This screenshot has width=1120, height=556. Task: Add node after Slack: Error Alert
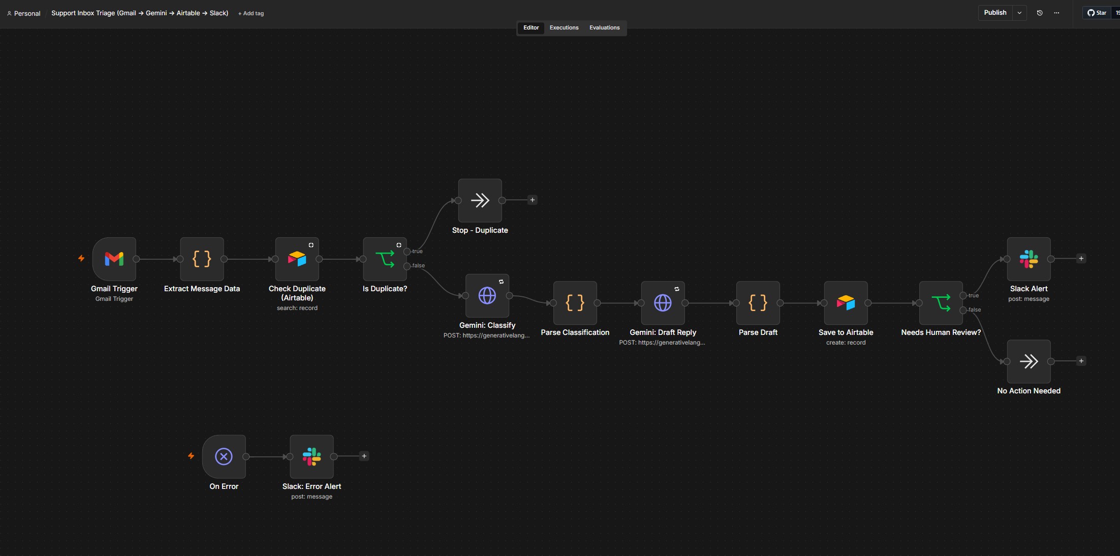point(364,456)
